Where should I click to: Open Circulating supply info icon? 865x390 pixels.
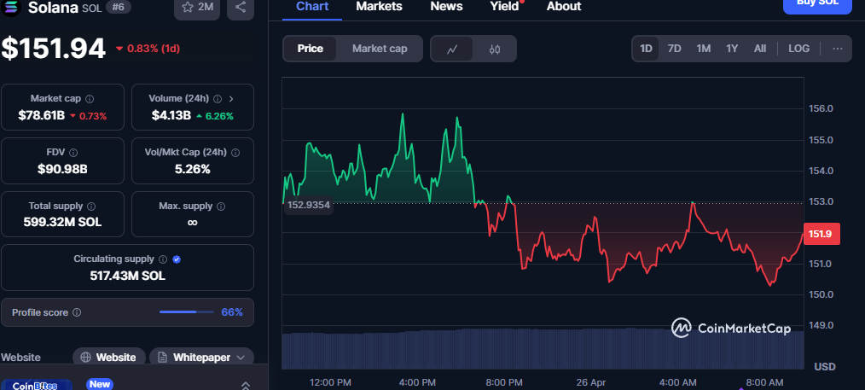163,259
